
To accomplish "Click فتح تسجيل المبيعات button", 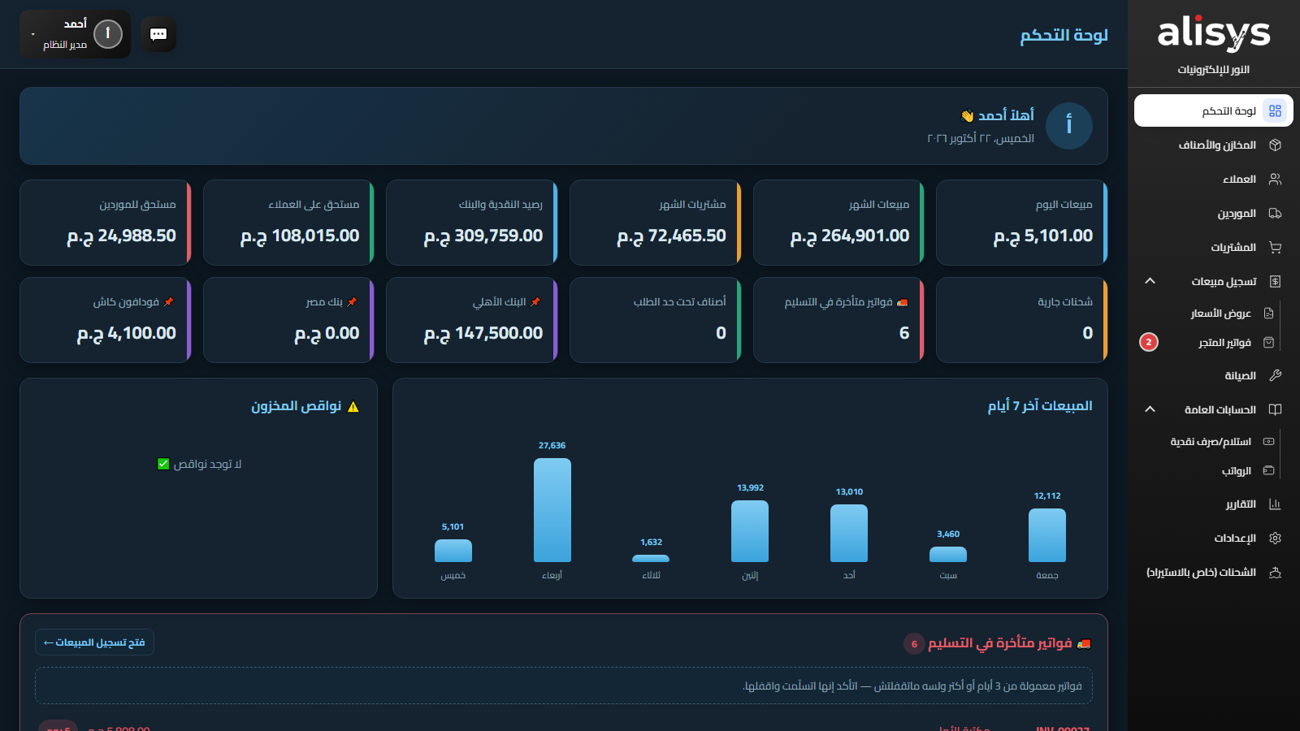I will 94,642.
